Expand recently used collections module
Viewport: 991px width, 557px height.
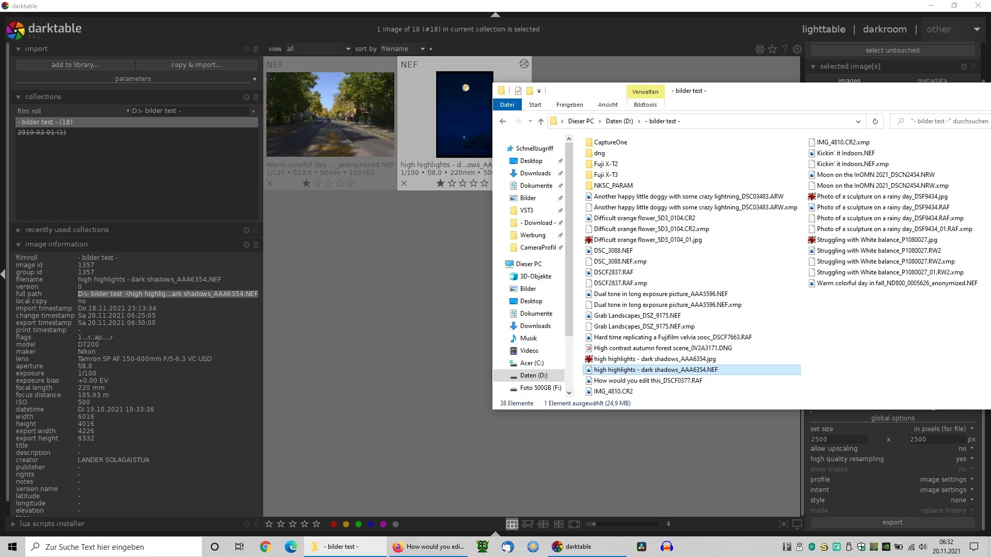click(x=67, y=230)
